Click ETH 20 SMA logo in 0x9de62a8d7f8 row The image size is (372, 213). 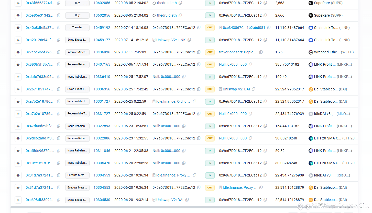[x=311, y=138]
